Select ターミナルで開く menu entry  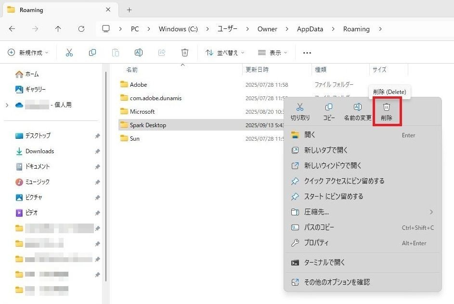324,263
